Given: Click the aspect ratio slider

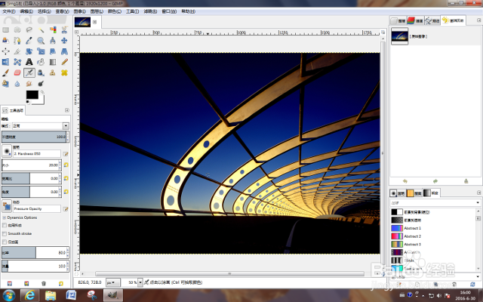Looking at the screenshot, I should coord(30,178).
